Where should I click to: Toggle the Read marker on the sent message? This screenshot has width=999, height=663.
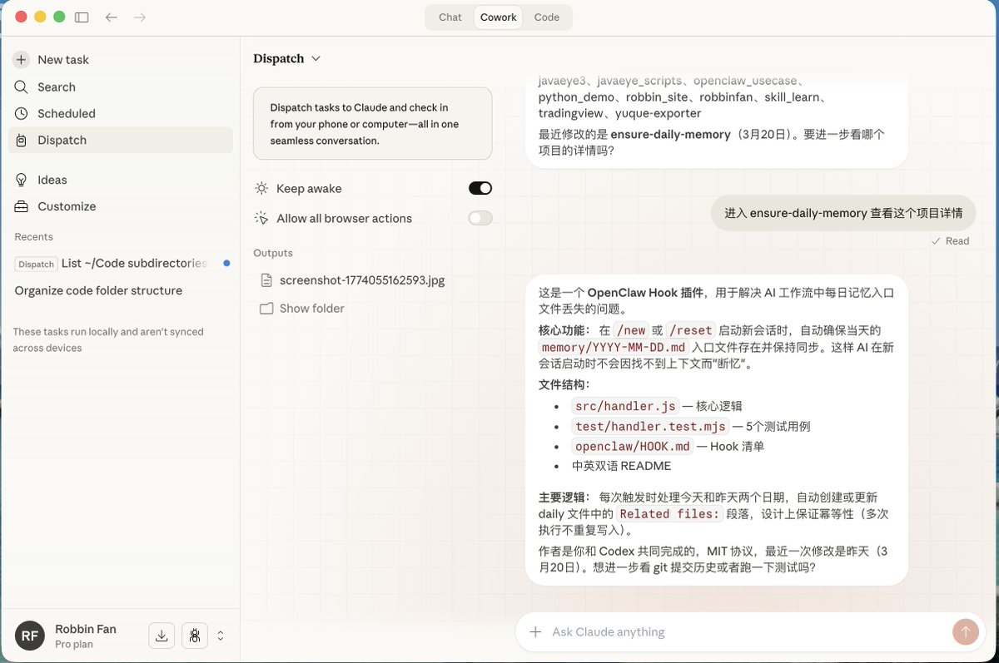(950, 241)
